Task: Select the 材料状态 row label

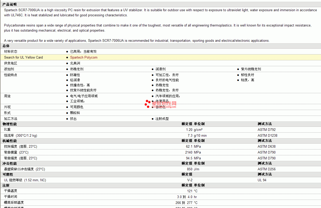Action: tap(11, 51)
